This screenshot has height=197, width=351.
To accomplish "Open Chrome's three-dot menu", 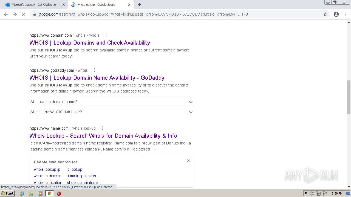I will [x=345, y=14].
